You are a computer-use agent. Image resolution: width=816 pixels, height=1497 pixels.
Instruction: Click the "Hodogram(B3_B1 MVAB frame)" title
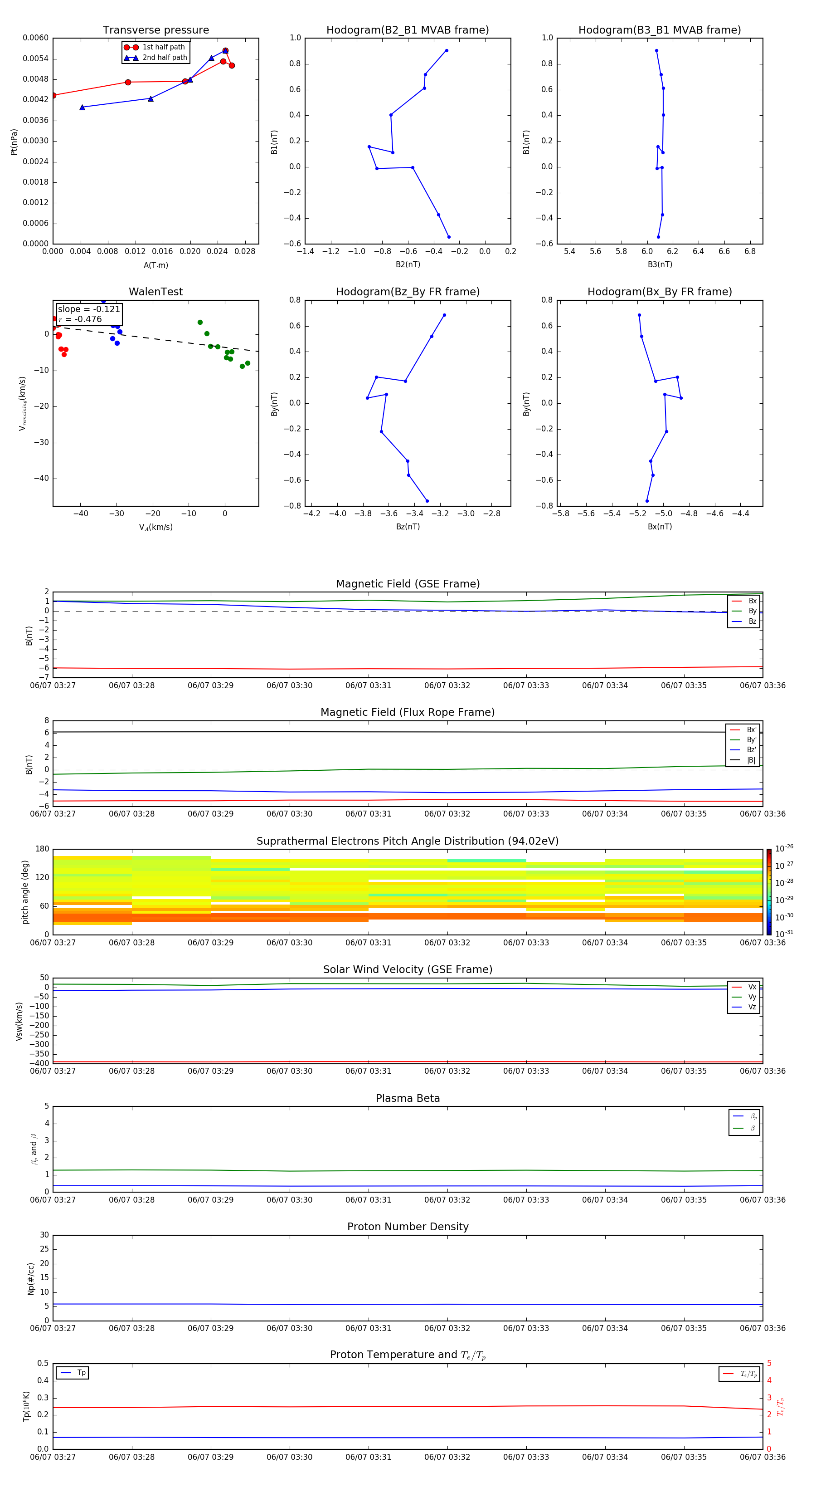coord(660,30)
